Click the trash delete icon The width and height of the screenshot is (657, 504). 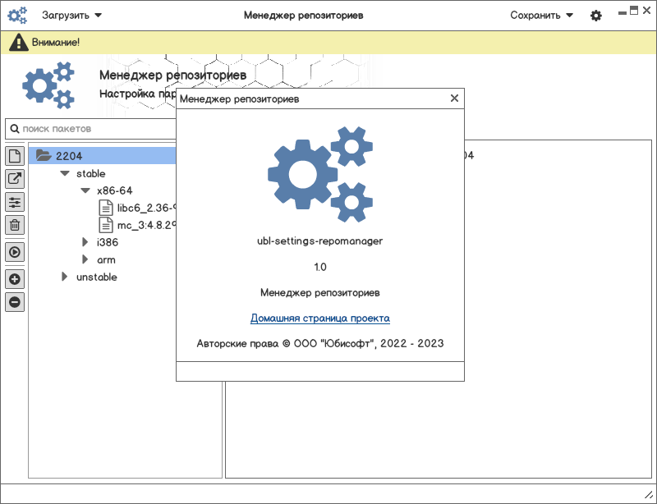(15, 225)
